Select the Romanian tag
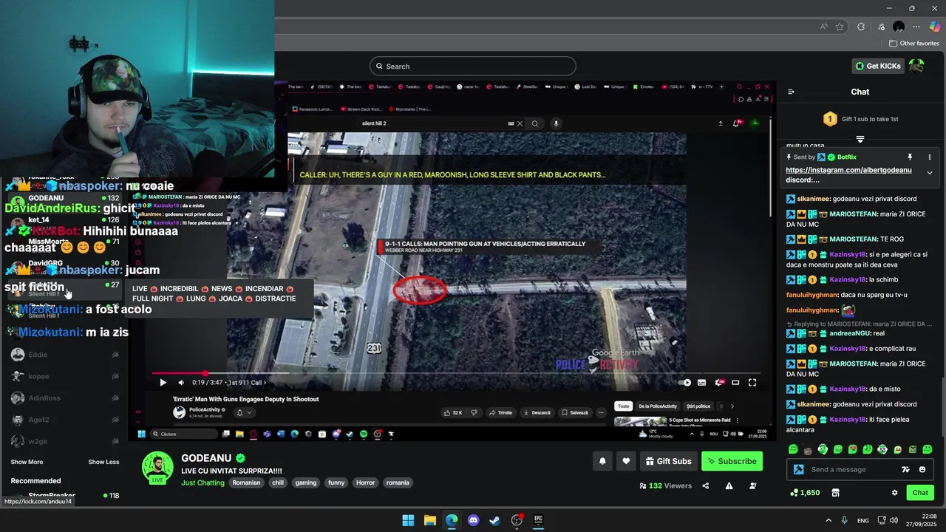This screenshot has width=946, height=532. 246,482
